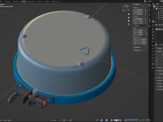The width and height of the screenshot is (163, 122).
Task: Open the Global transform orientation dropdown
Action: 54,120
